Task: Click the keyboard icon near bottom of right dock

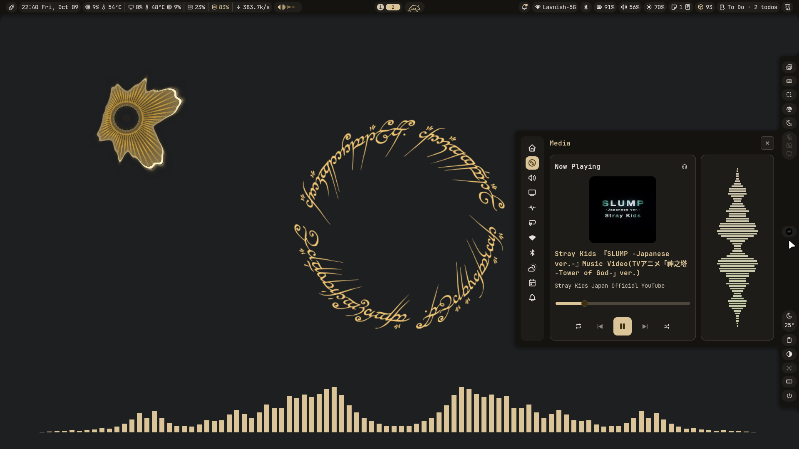Action: coord(789,382)
